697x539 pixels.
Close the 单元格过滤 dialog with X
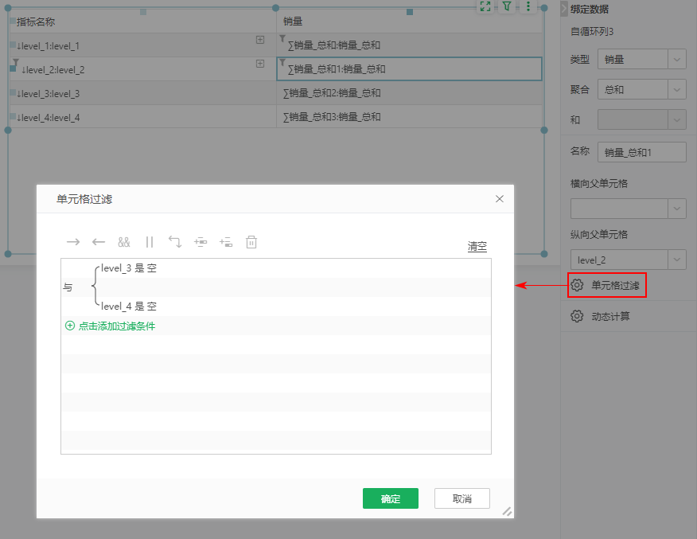[x=500, y=199]
